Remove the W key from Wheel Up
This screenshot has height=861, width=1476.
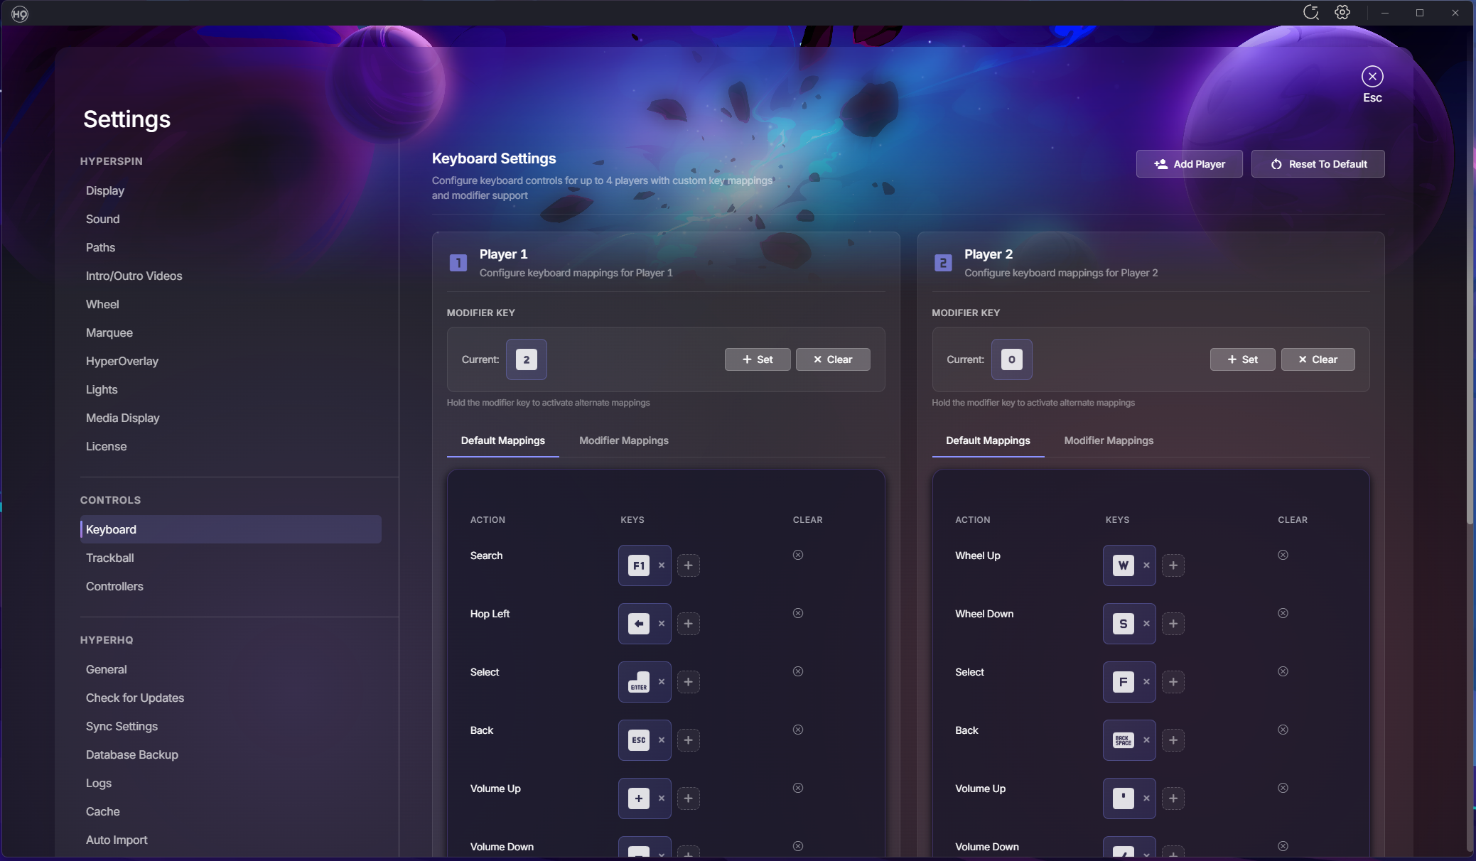[x=1146, y=565]
